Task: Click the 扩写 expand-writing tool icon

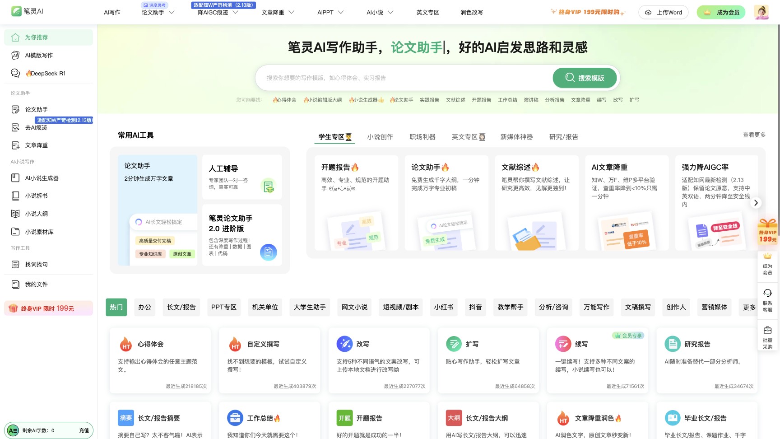Action: pos(454,344)
